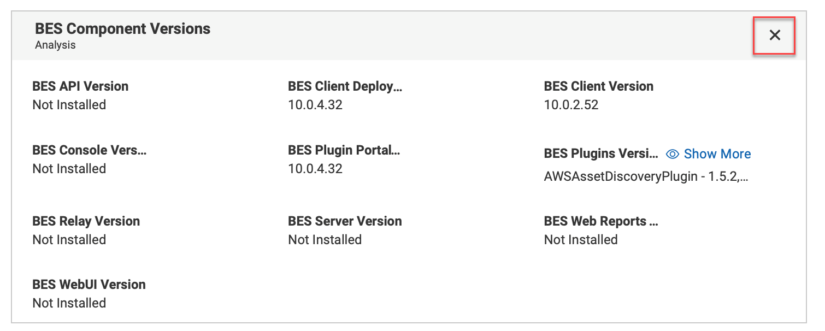825x331 pixels.
Task: Click the truncated BES Plugins Versi… label
Action: 601,154
